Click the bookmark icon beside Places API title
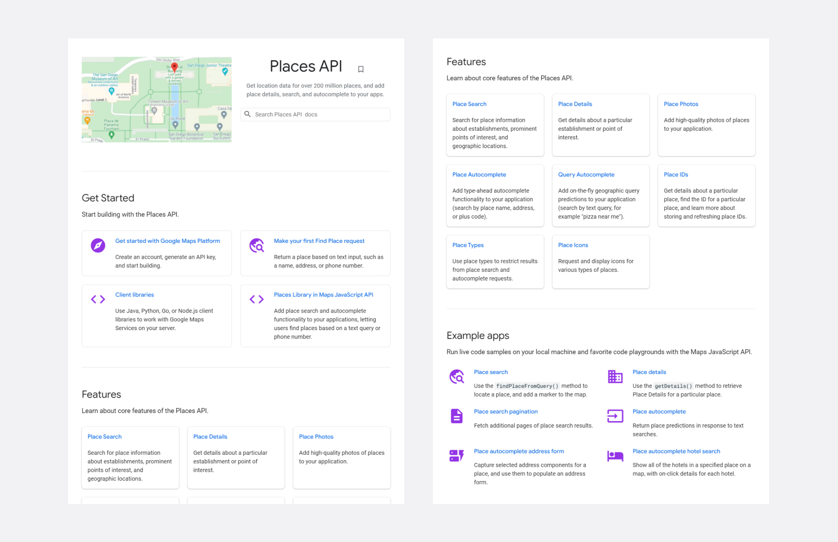The width and height of the screenshot is (838, 542). 361,69
